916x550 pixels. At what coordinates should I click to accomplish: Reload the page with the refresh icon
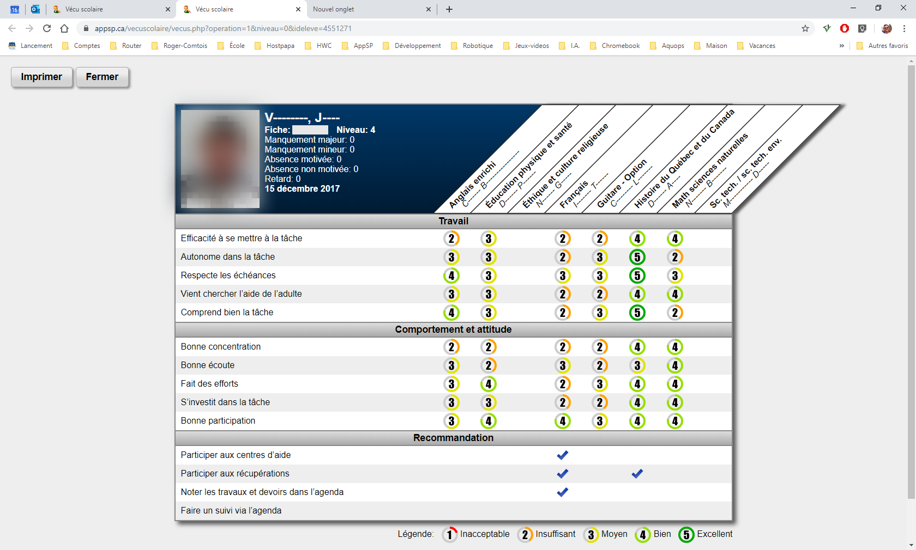coord(47,28)
